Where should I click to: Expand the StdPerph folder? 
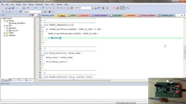click(x=4, y=35)
